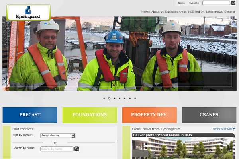Select the first slideshow dot
239x159 pixels.
point(104,99)
